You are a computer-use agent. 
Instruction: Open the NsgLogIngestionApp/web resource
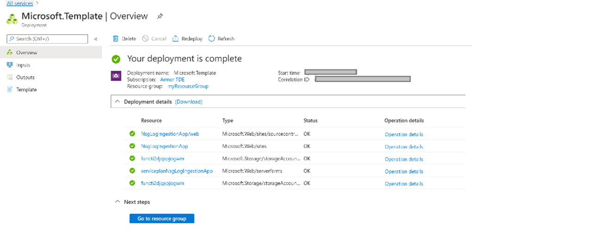tap(170, 134)
